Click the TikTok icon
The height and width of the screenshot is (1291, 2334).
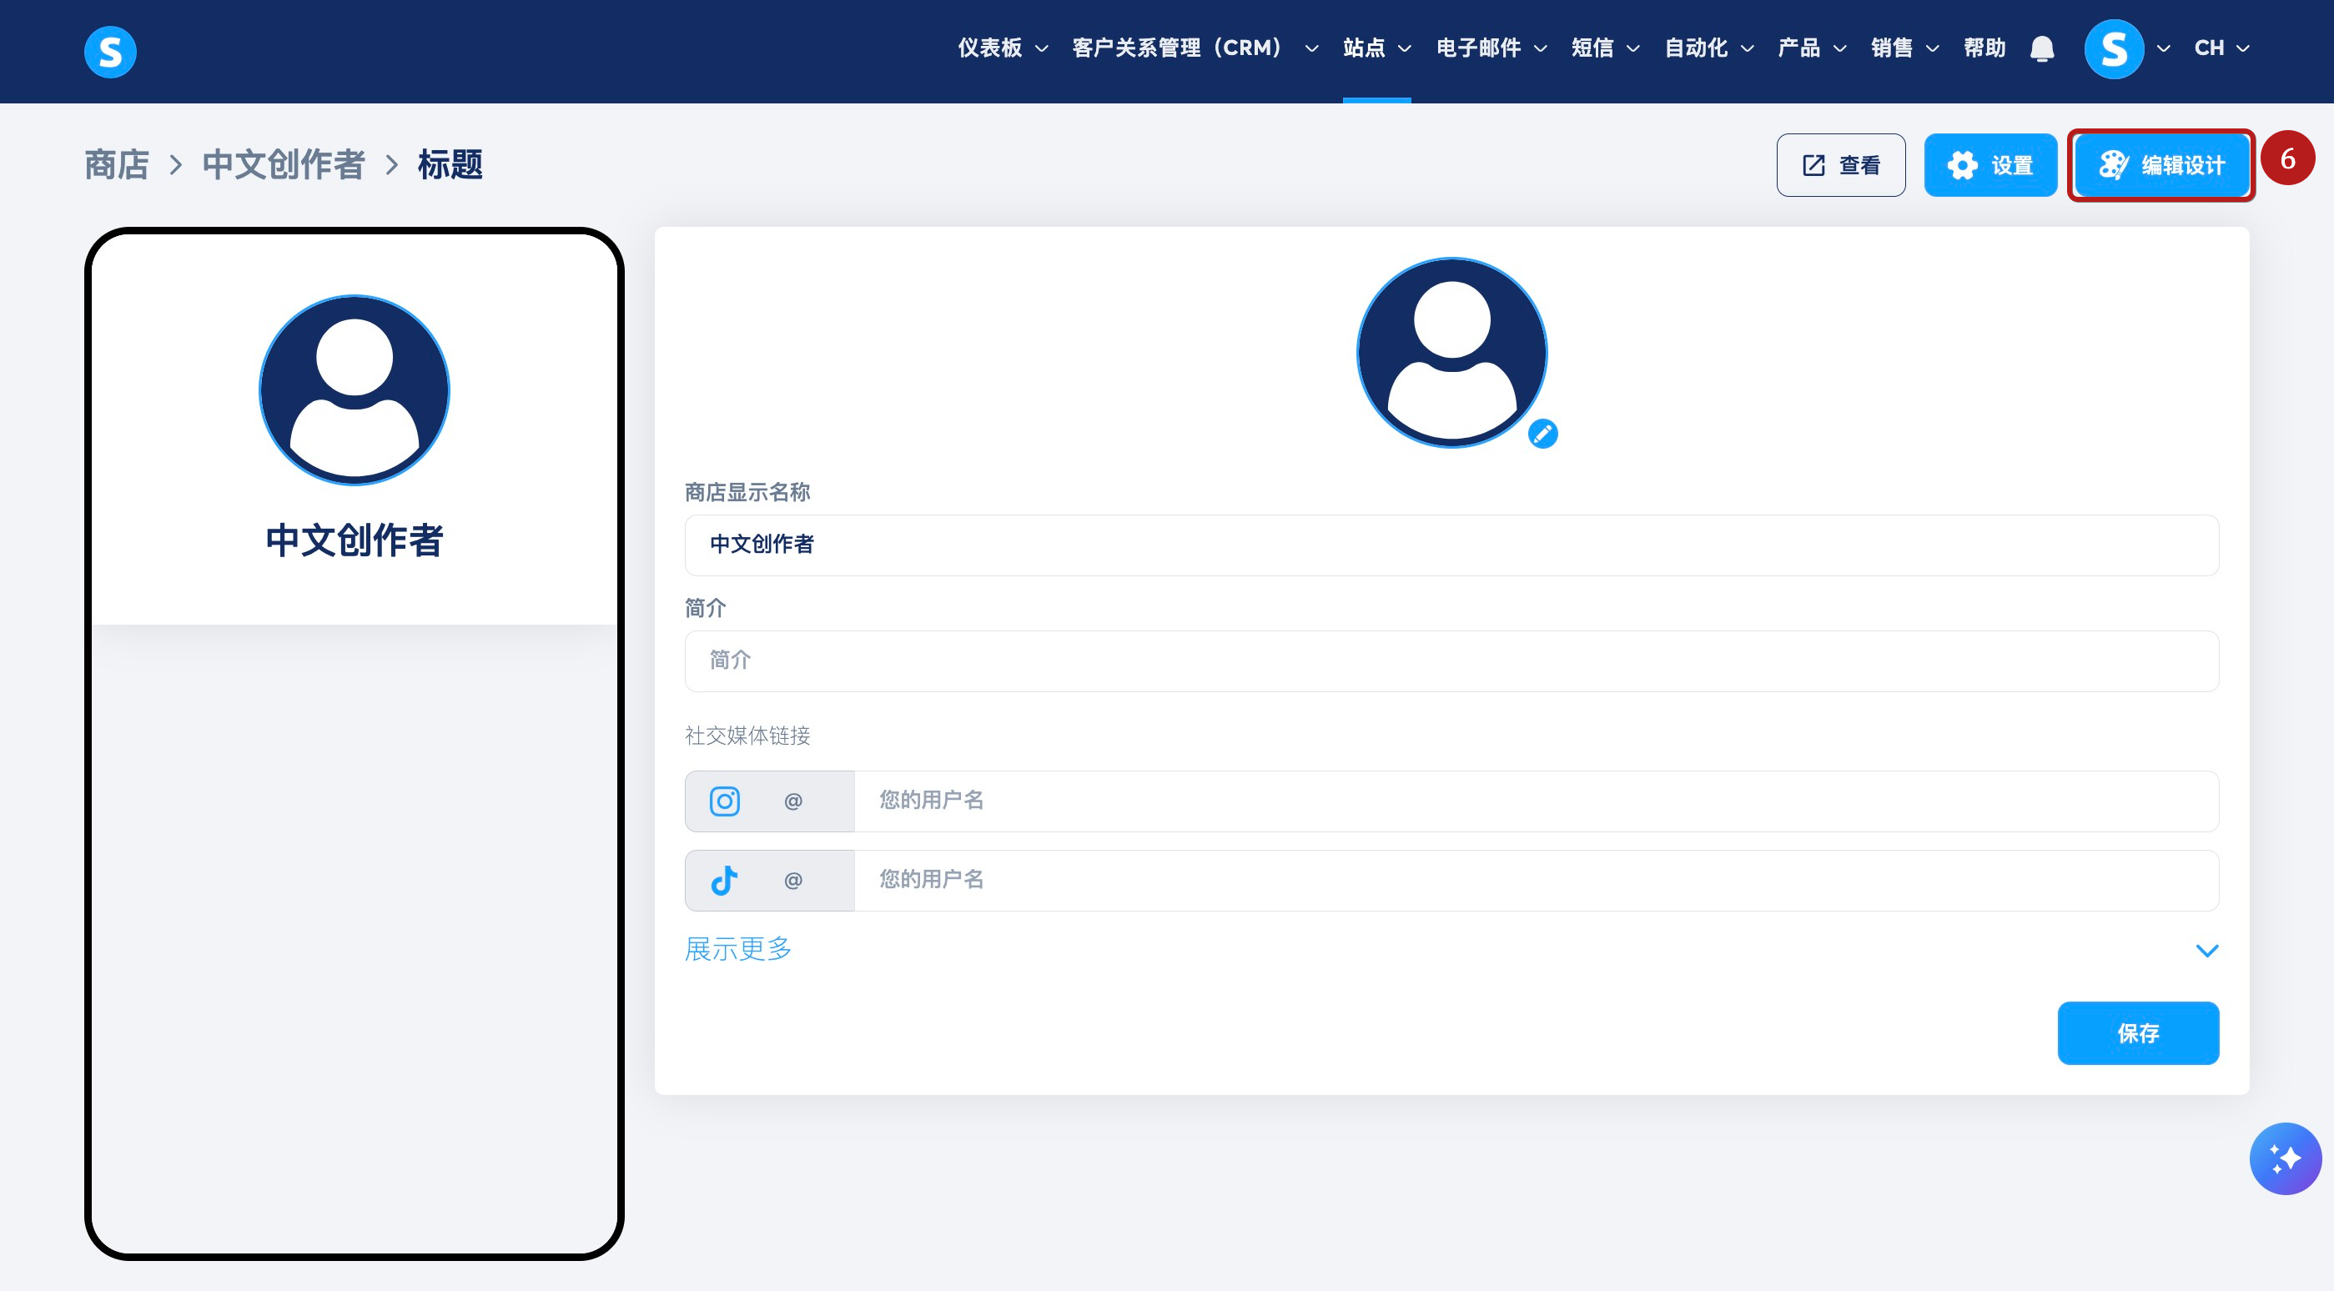pos(724,880)
